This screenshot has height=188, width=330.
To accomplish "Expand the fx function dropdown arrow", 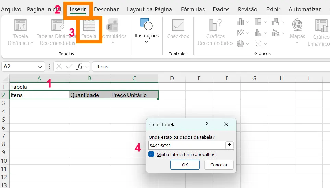I will (x=87, y=67).
